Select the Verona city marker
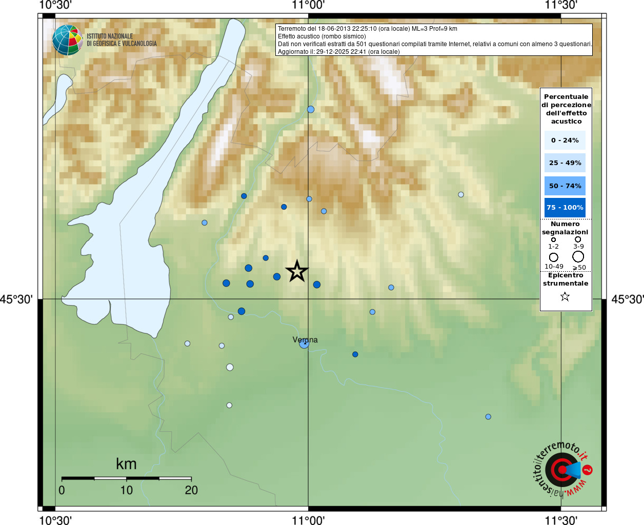 point(304,344)
